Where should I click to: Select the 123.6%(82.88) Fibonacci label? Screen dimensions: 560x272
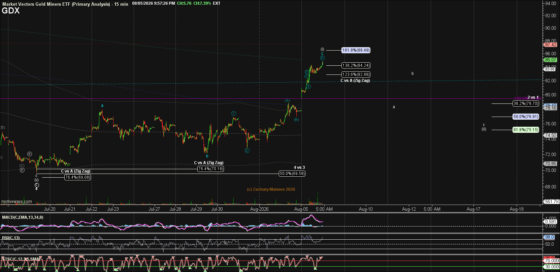click(356, 74)
